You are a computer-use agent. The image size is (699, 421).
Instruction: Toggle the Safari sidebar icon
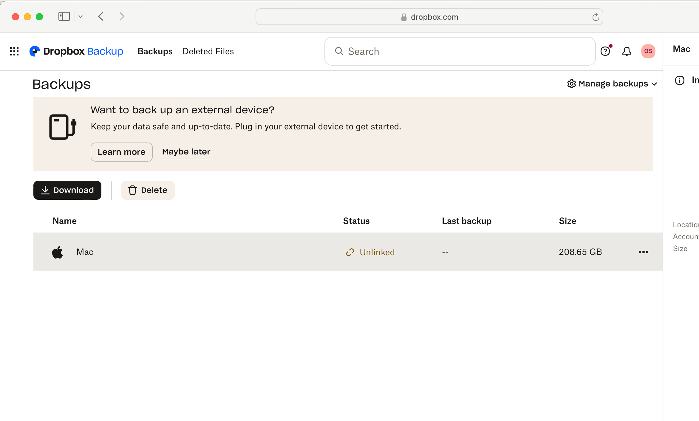64,16
